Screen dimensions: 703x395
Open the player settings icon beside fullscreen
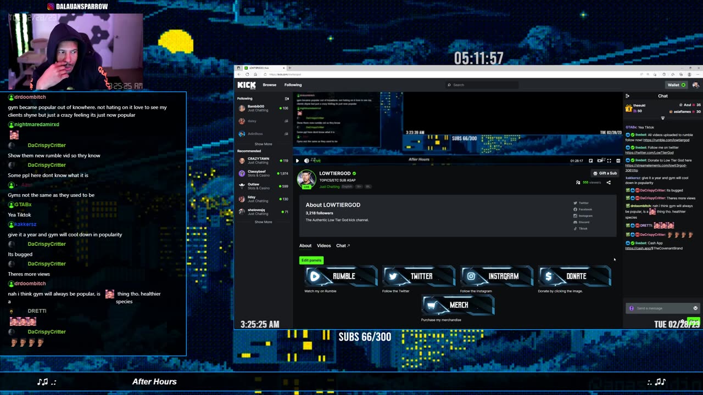(x=618, y=161)
